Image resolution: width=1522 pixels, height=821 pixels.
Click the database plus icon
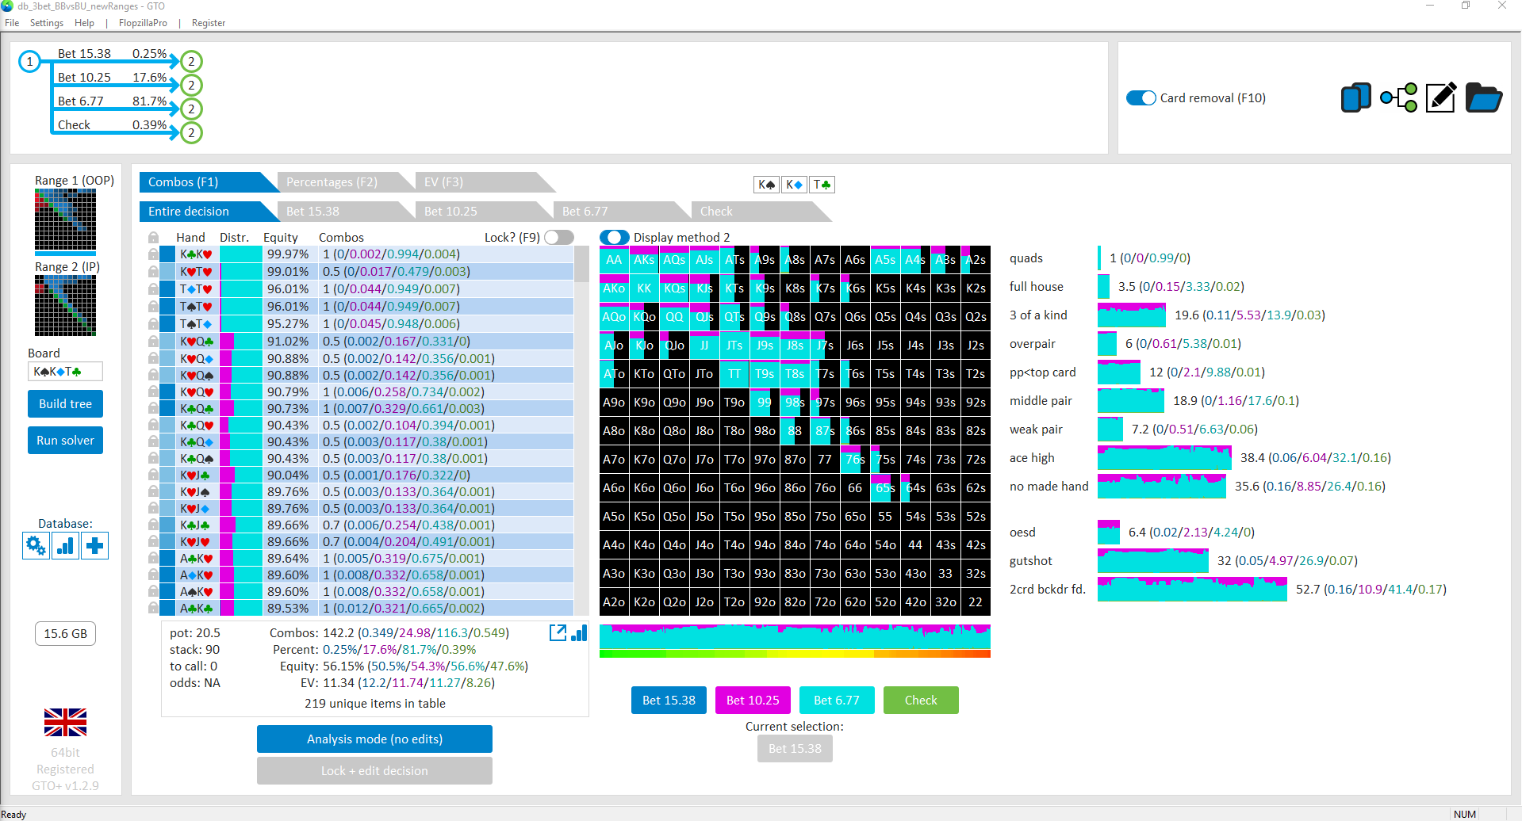click(x=94, y=545)
